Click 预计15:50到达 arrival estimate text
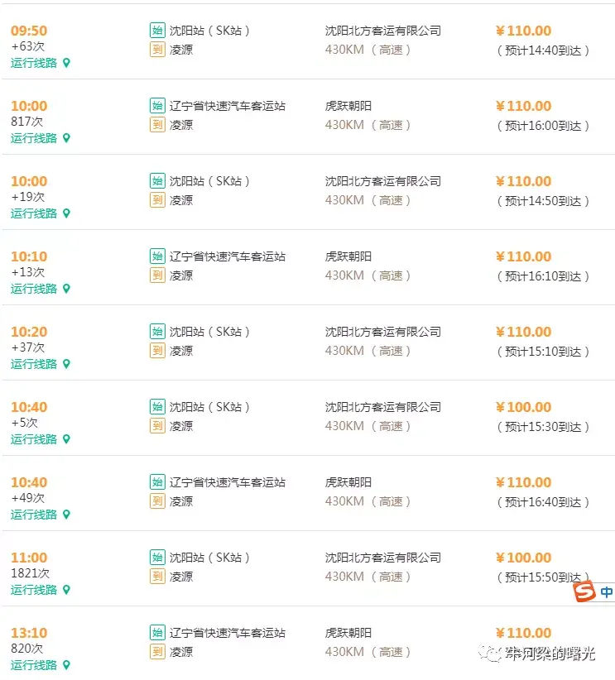The width and height of the screenshot is (615, 680). pyautogui.click(x=542, y=577)
